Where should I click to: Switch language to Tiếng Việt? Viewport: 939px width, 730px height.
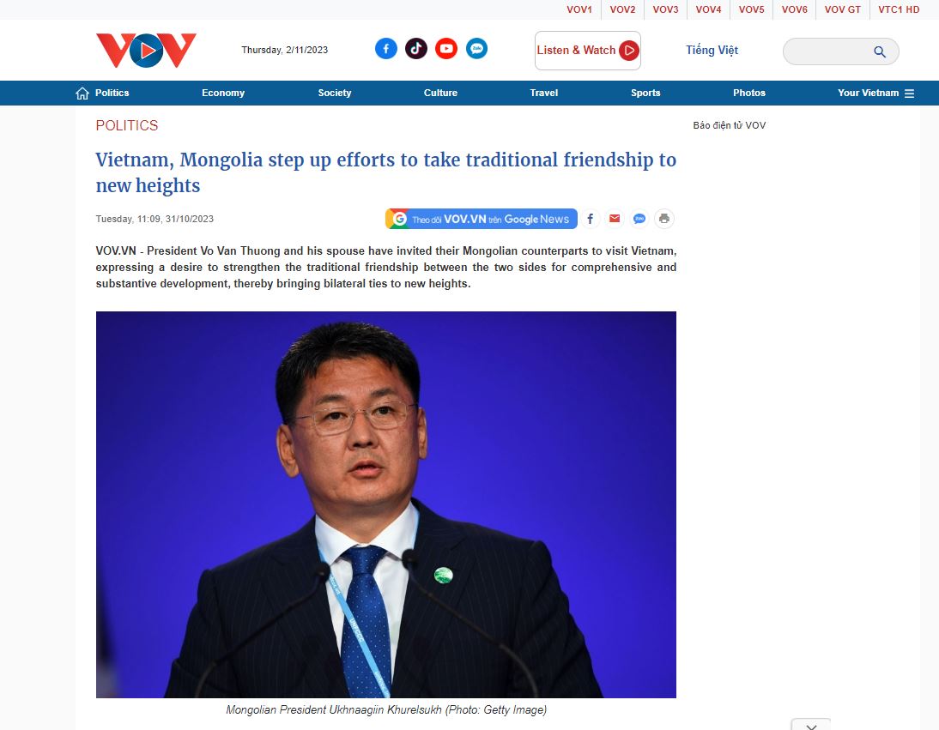[712, 51]
